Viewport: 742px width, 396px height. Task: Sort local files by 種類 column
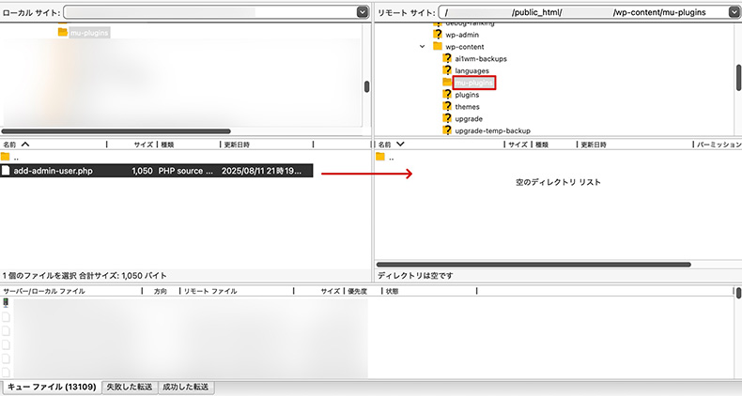click(189, 145)
